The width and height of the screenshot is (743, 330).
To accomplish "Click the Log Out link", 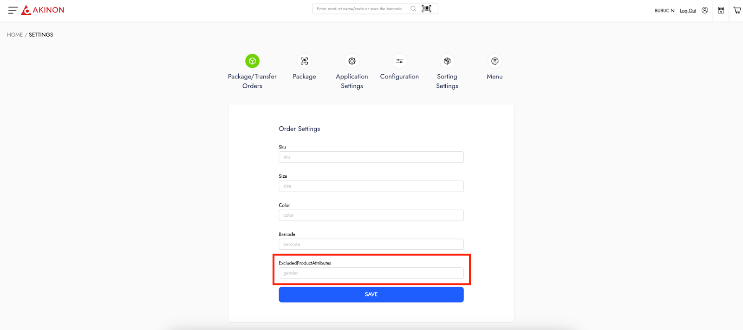I will pyautogui.click(x=688, y=11).
